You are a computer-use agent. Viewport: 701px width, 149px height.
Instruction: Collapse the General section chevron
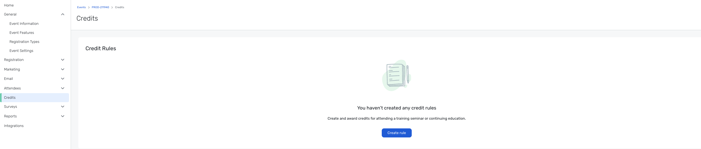(63, 14)
